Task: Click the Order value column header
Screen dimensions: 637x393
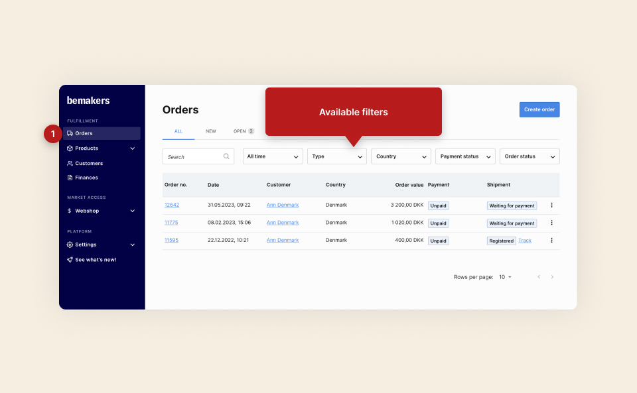Action: [x=409, y=185]
